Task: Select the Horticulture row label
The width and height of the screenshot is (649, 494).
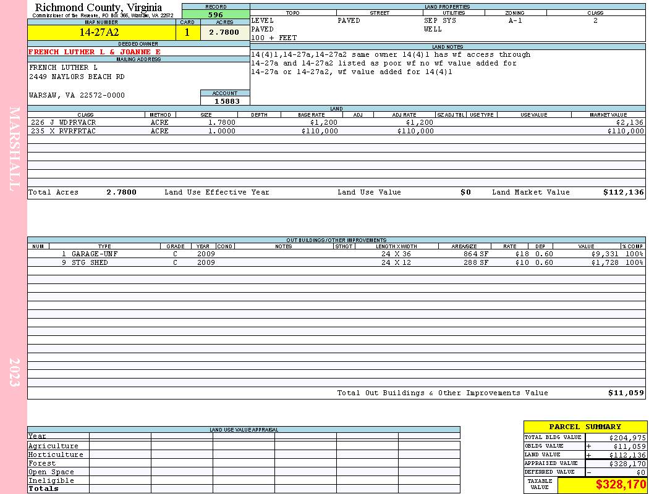Action: tap(56, 454)
